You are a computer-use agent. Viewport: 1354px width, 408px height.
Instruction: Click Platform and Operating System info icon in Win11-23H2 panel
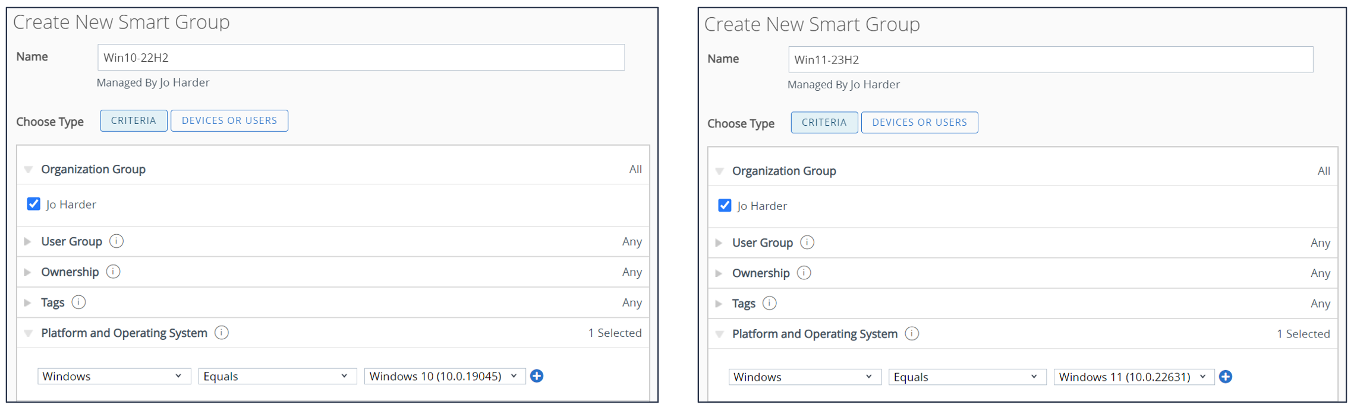[911, 334]
